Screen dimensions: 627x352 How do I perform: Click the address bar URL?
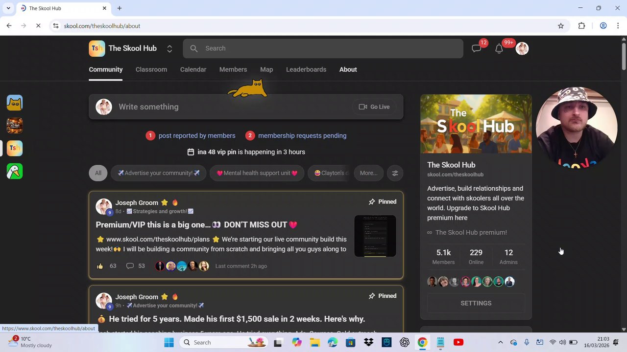pyautogui.click(x=102, y=26)
